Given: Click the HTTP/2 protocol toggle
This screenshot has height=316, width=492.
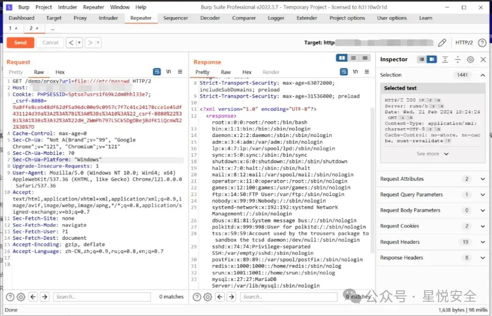Looking at the screenshot, I should click(464, 42).
